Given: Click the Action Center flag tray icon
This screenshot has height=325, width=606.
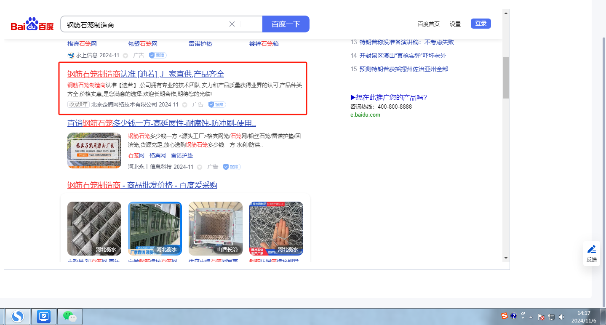Looking at the screenshot, I should tap(542, 317).
